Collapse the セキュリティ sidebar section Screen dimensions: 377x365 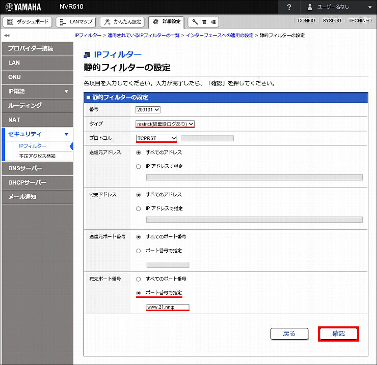[x=38, y=134]
